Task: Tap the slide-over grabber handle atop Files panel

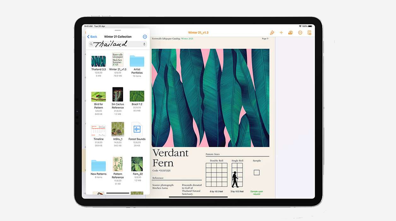Action: (x=118, y=30)
